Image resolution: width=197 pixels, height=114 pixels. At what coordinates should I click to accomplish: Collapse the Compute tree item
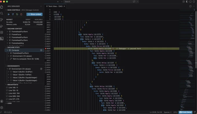[x=7, y=50]
